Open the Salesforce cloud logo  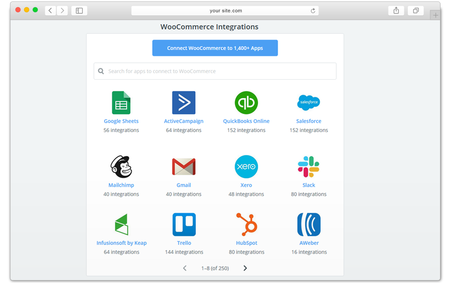pos(309,103)
